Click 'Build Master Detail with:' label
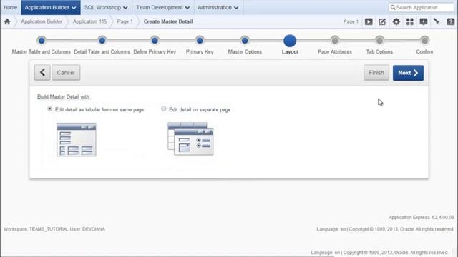 tap(64, 97)
